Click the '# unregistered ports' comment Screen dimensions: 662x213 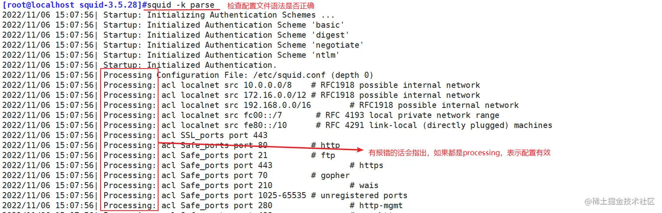click(x=359, y=195)
